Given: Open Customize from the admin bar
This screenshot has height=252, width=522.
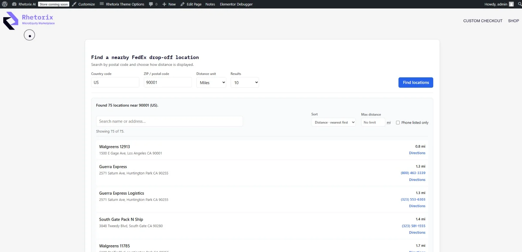Looking at the screenshot, I should (x=84, y=4).
